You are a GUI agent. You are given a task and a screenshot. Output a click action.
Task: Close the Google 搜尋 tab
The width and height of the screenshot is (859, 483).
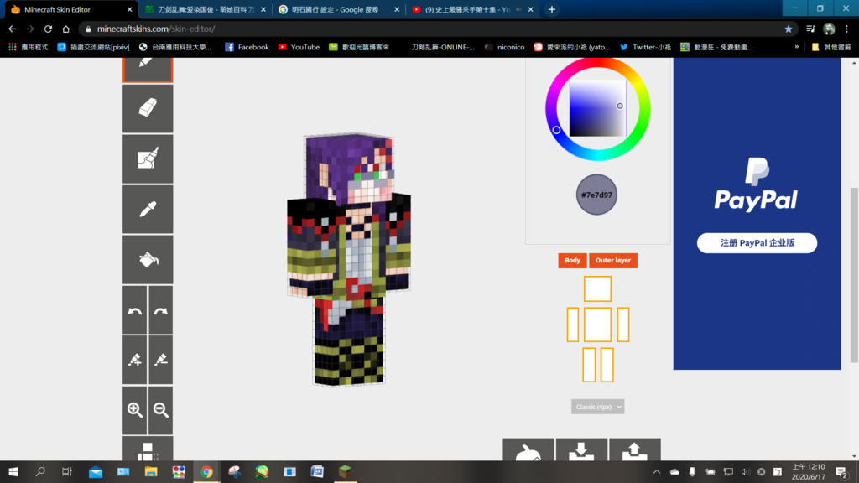pos(397,9)
